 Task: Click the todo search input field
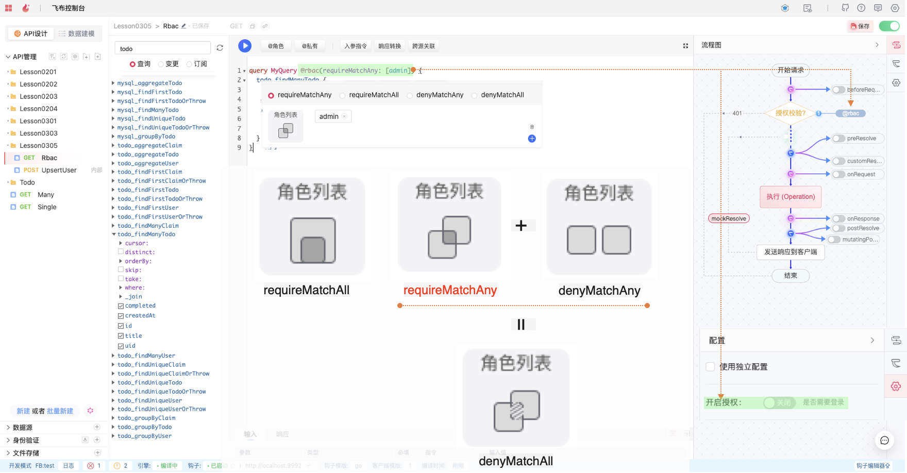162,48
